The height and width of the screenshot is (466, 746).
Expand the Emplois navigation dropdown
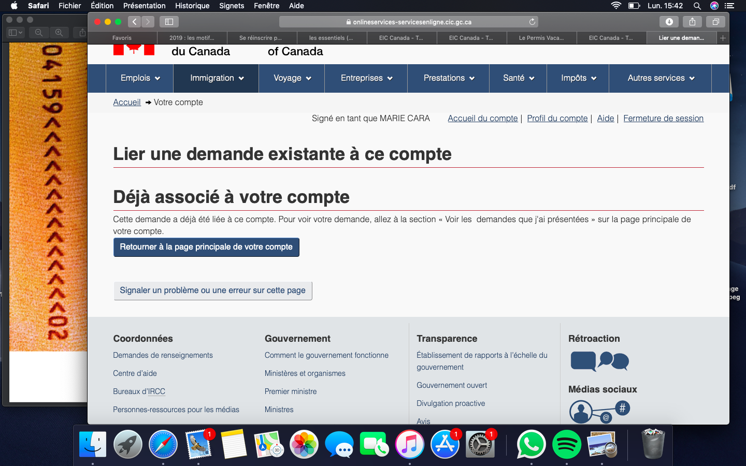point(140,78)
